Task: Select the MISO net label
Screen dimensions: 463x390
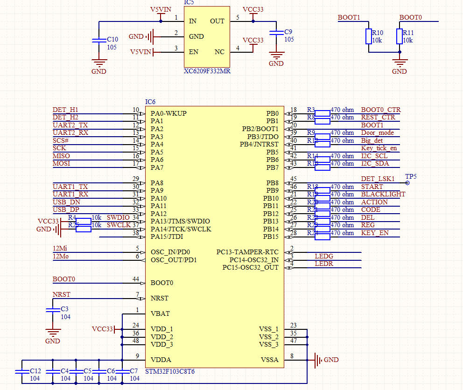Action: 62,156
